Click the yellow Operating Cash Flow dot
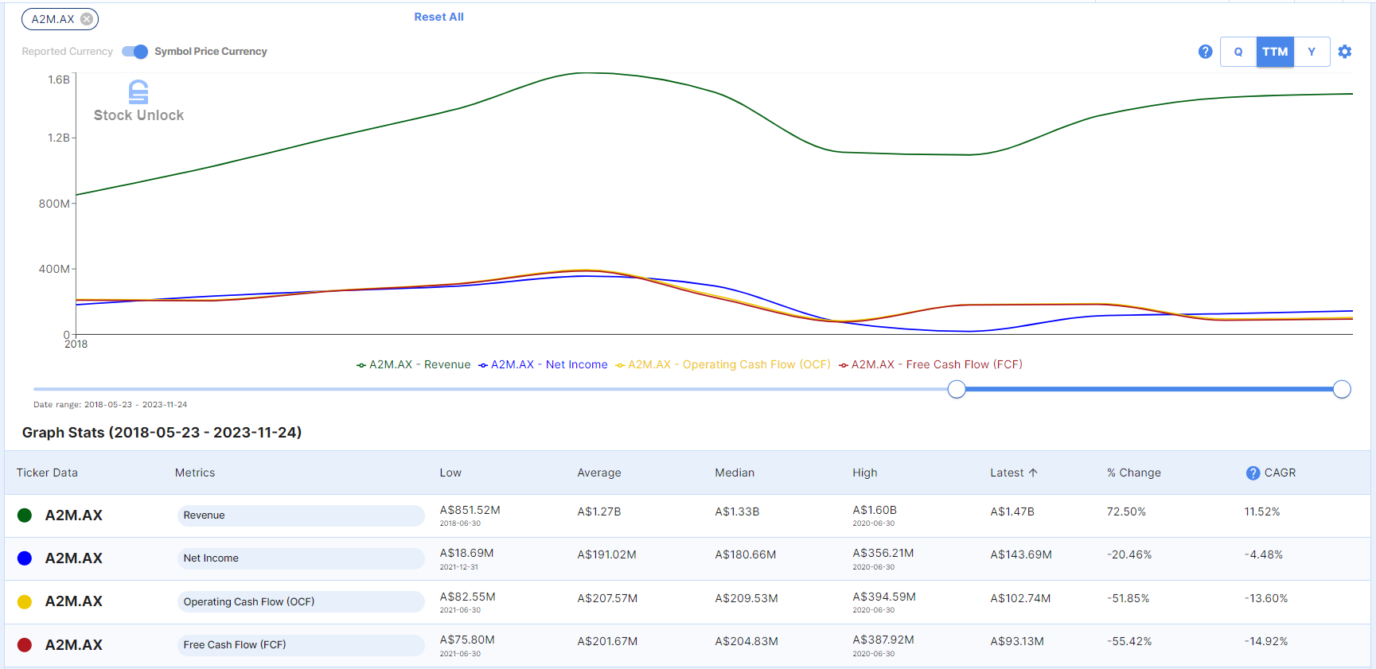Image resolution: width=1376 pixels, height=669 pixels. click(25, 601)
